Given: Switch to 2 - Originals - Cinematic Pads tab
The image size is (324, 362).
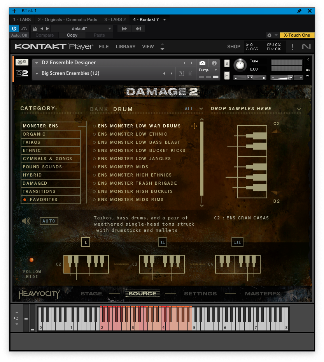Looking at the screenshot, I should click(x=68, y=19).
